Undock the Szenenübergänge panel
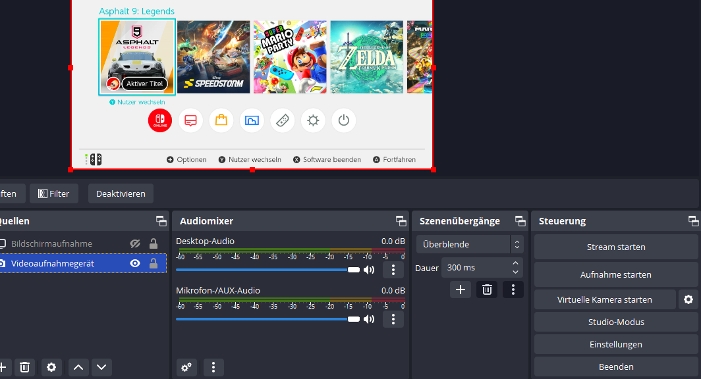The height and width of the screenshot is (379, 701). 520,220
